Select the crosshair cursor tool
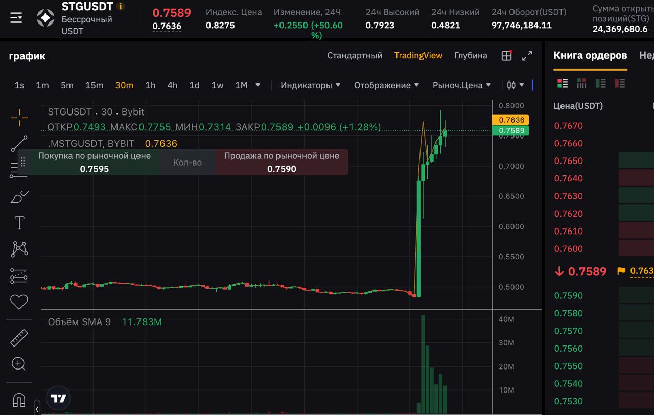 click(19, 118)
